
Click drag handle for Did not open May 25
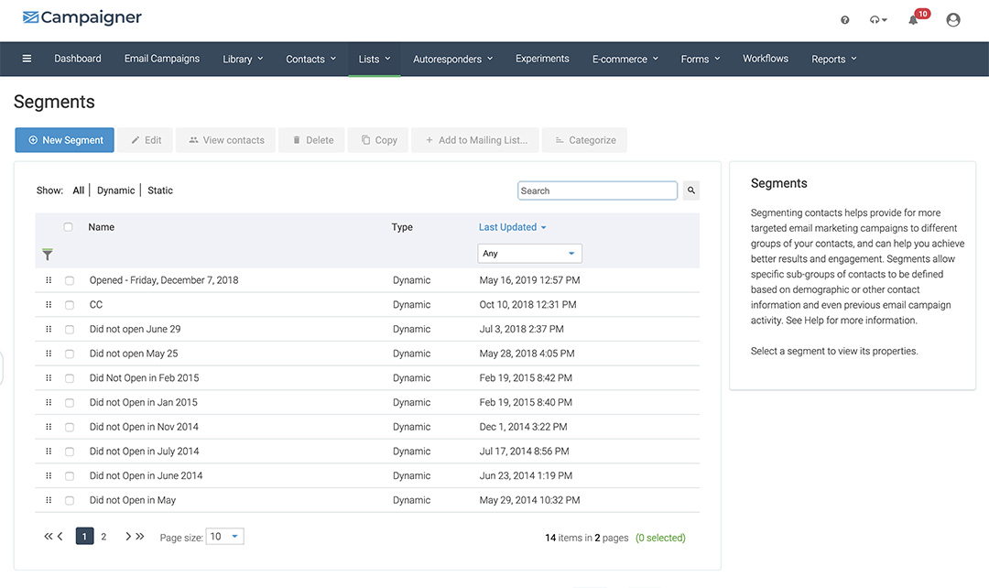(x=49, y=354)
